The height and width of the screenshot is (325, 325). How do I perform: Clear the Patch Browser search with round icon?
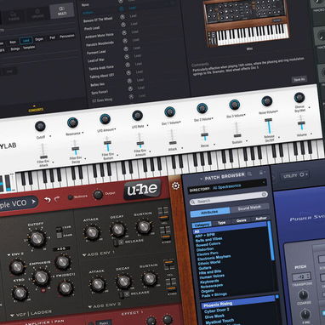pyautogui.click(x=264, y=194)
